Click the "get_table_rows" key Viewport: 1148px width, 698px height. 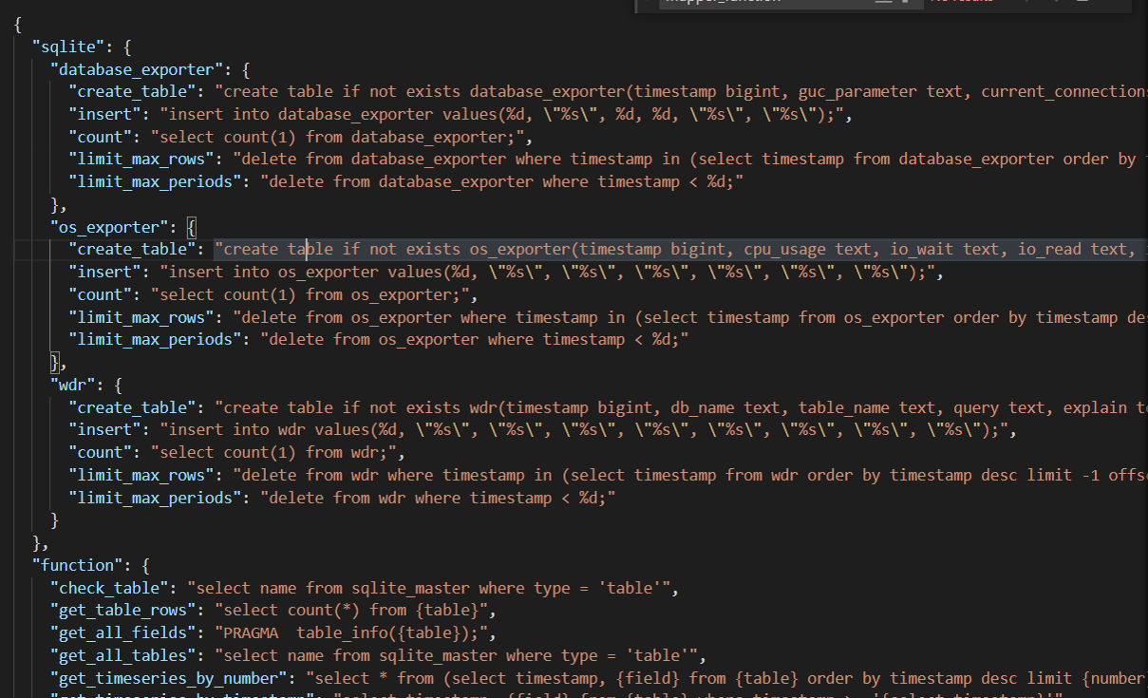click(122, 611)
